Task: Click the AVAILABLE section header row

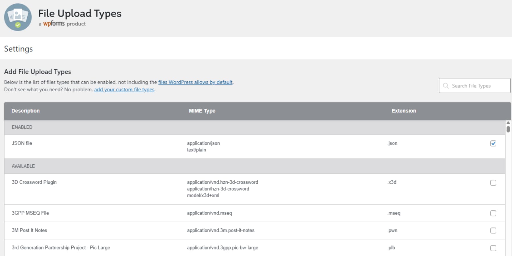Action: click(x=23, y=166)
